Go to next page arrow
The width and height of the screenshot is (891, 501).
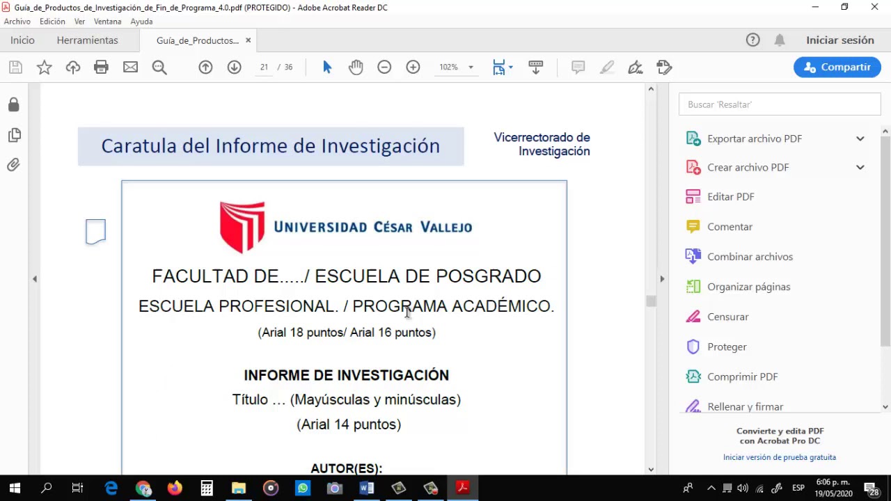point(234,67)
